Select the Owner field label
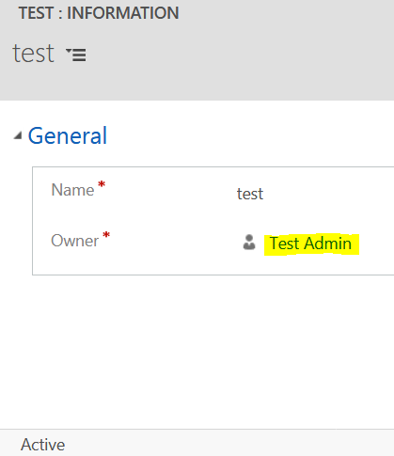Screen dimensions: 394x456 [75, 241]
